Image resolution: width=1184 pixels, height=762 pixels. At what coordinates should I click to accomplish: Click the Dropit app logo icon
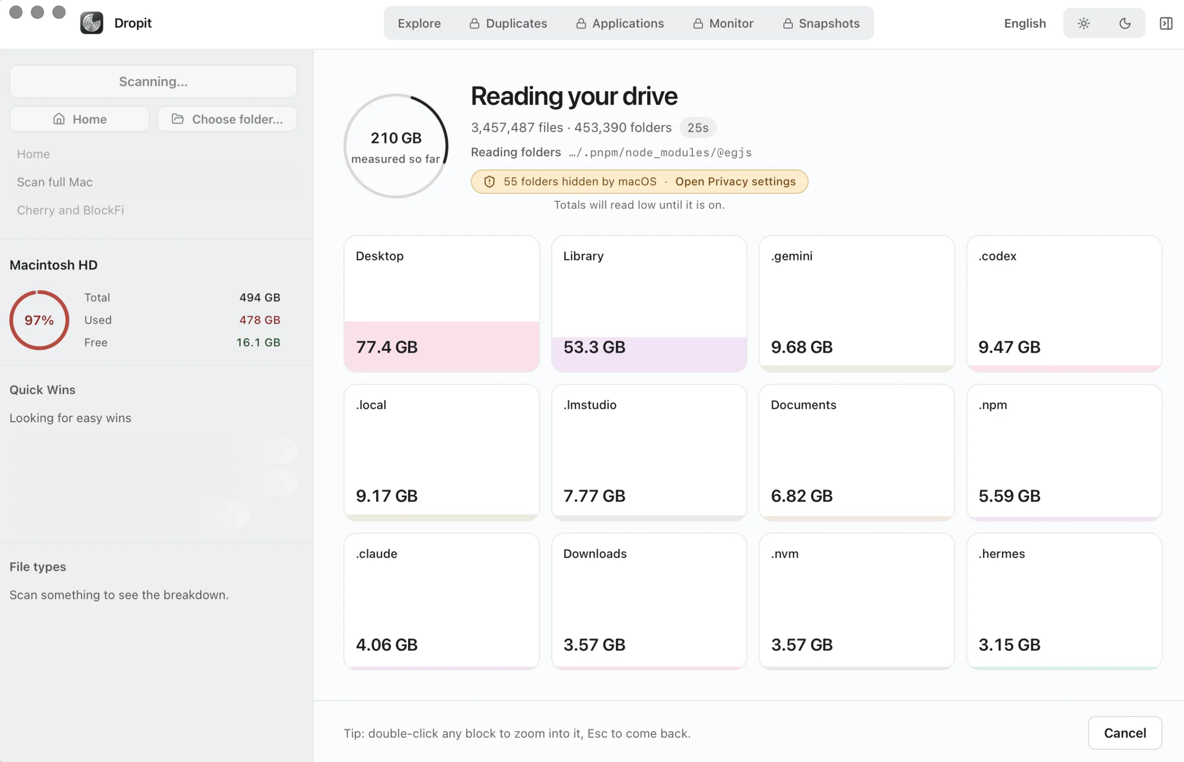[x=92, y=23]
